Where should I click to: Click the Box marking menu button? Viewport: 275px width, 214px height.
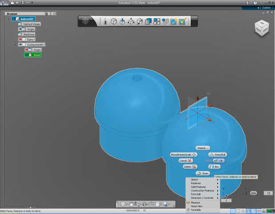point(214,166)
